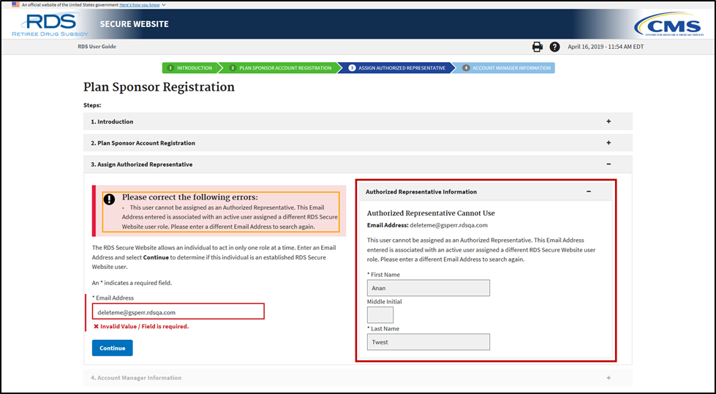Expand the Introduction section plus icon
716x394 pixels.
608,121
